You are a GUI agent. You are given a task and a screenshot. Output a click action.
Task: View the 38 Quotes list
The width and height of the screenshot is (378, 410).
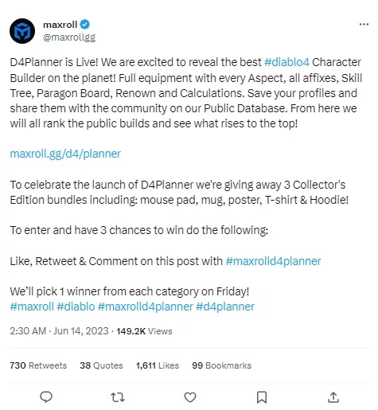click(x=101, y=365)
